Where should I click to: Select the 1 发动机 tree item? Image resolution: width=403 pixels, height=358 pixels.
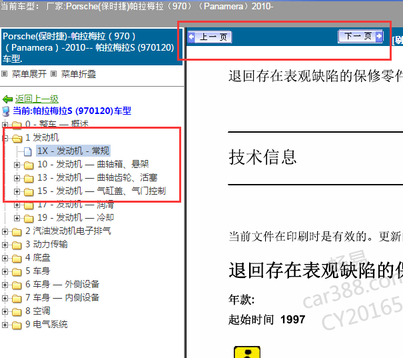pos(42,137)
